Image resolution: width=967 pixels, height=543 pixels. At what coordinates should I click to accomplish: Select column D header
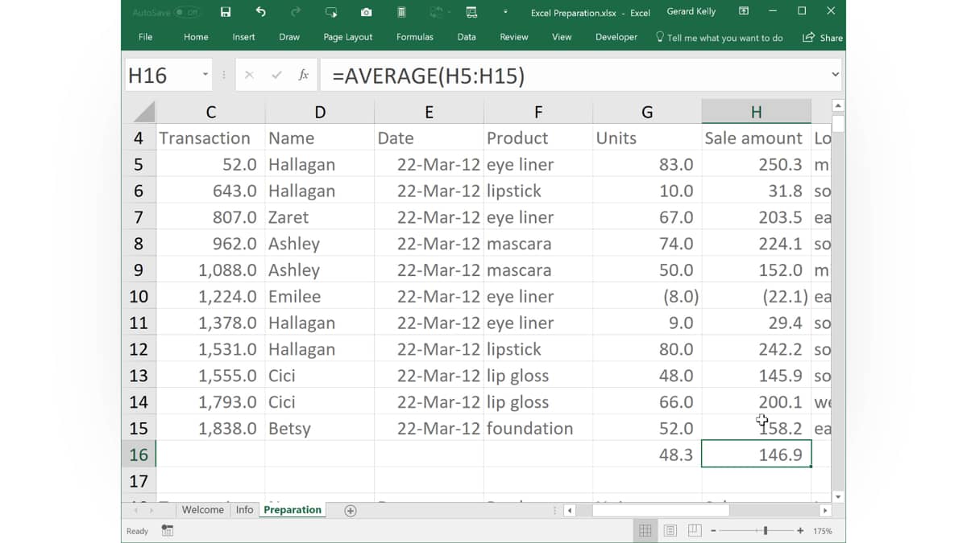(x=320, y=112)
